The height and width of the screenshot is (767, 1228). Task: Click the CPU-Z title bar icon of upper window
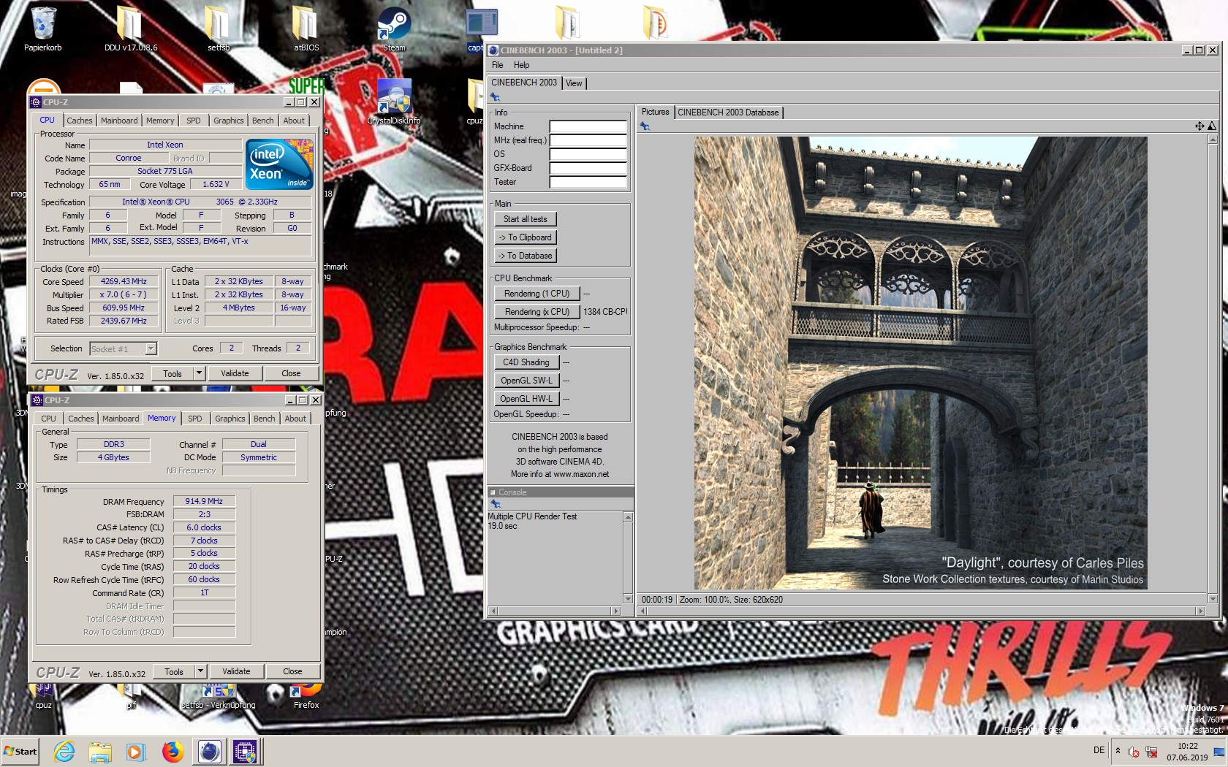(x=36, y=102)
